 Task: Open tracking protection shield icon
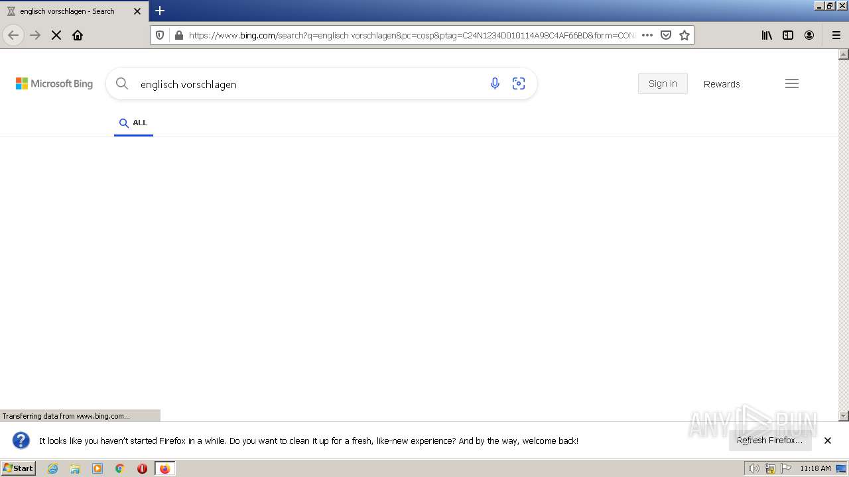(160, 35)
